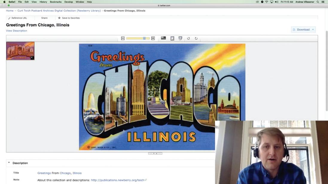Rotate image clockwise

(x=196, y=38)
